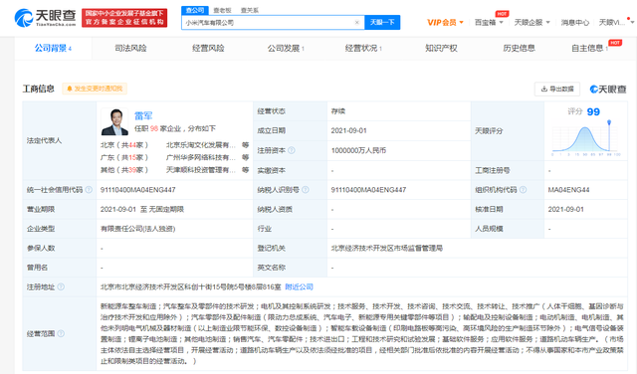Click the help icon next to 注册资本
The image size is (637, 374).
pyautogui.click(x=292, y=150)
